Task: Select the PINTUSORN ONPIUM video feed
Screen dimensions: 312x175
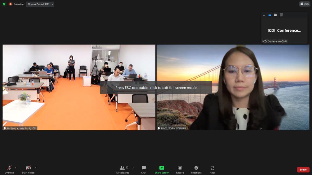Action: (x=233, y=87)
